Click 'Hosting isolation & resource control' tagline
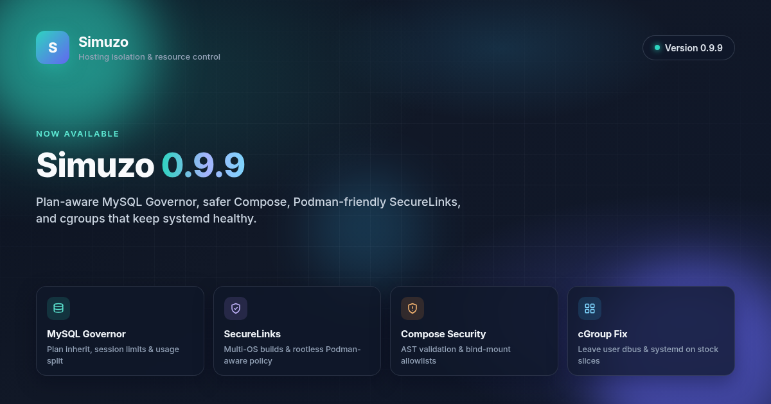The width and height of the screenshot is (771, 404). click(149, 57)
